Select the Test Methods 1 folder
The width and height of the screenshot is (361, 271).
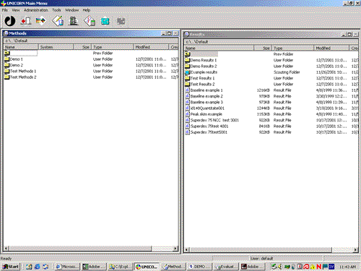[23, 71]
